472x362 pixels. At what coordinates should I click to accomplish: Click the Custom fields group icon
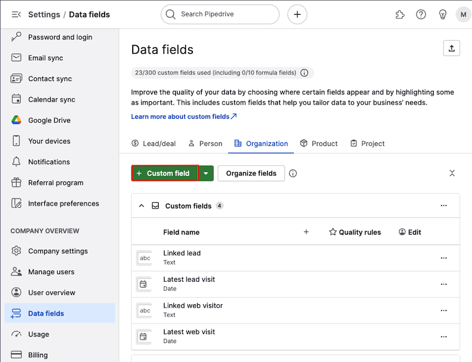click(155, 206)
